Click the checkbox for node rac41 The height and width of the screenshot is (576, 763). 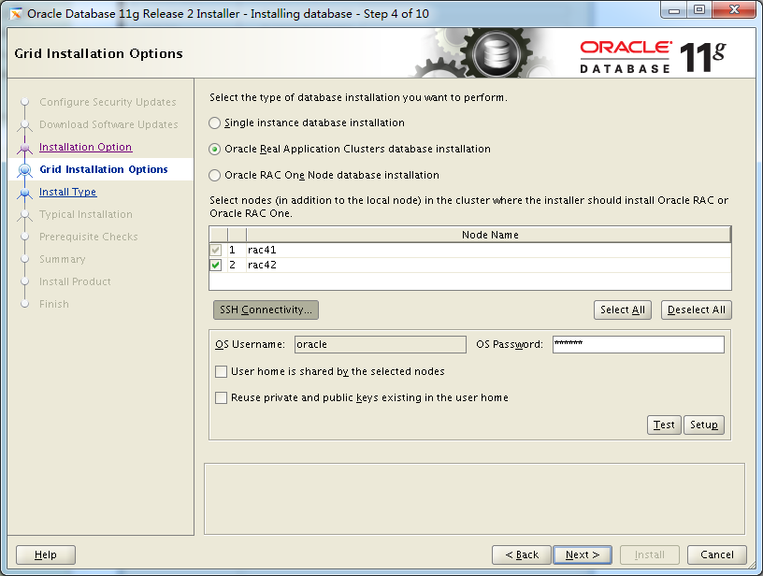pos(216,250)
